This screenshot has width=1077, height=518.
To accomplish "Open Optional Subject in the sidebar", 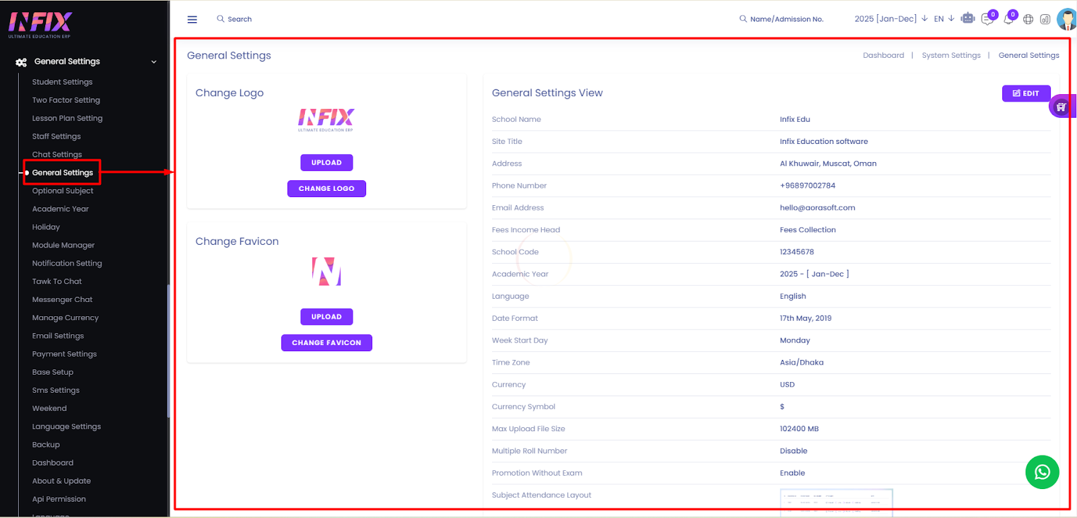I will (x=63, y=191).
